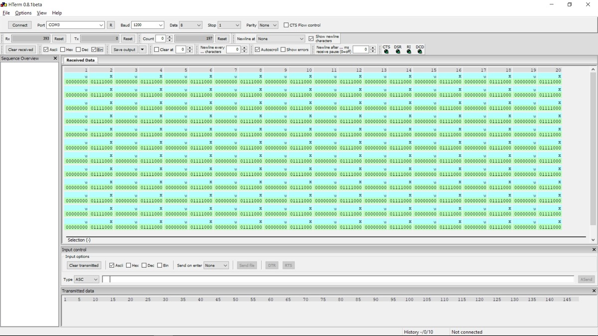Click the CTS status indicator LED
The image size is (598, 336).
tap(386, 52)
